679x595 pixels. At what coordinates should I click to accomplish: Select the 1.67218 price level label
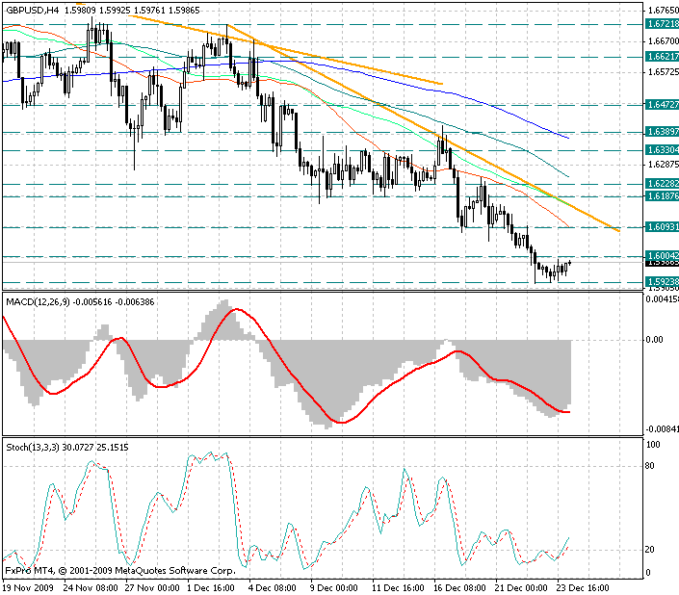point(662,24)
